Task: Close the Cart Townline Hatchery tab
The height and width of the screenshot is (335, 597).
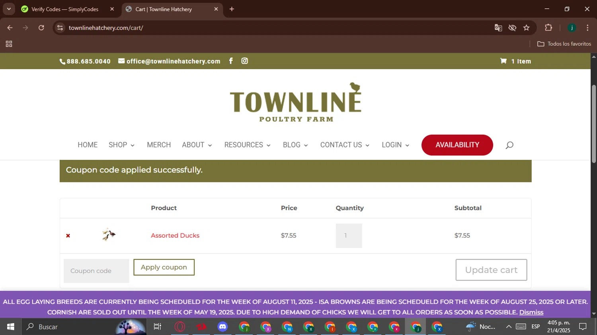Action: click(x=216, y=9)
